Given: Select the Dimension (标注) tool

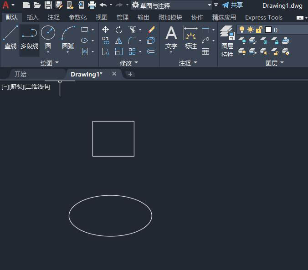Looking at the screenshot, I should [x=191, y=37].
